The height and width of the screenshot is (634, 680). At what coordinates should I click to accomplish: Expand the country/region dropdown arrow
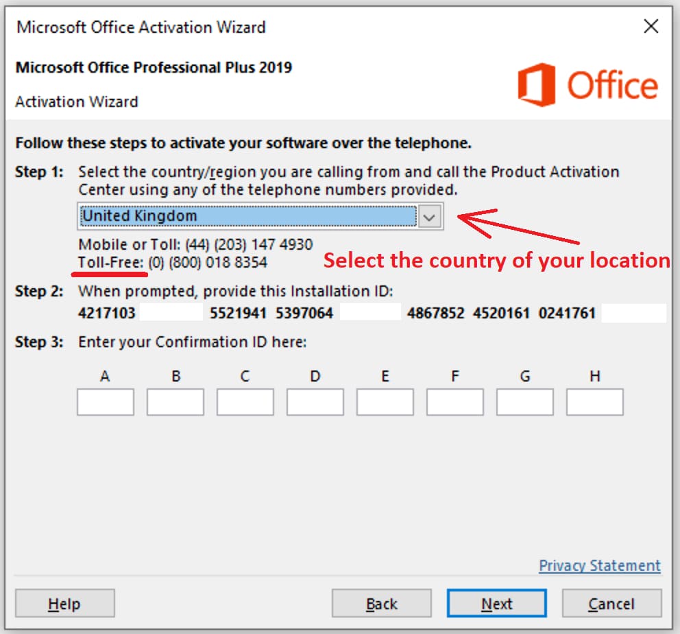pyautogui.click(x=430, y=216)
